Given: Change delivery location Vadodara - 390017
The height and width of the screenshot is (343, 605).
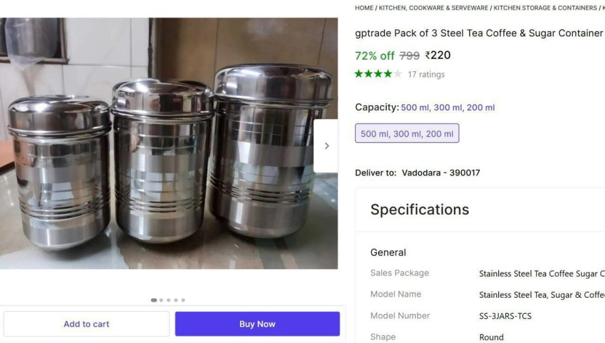Looking at the screenshot, I should 441,173.
